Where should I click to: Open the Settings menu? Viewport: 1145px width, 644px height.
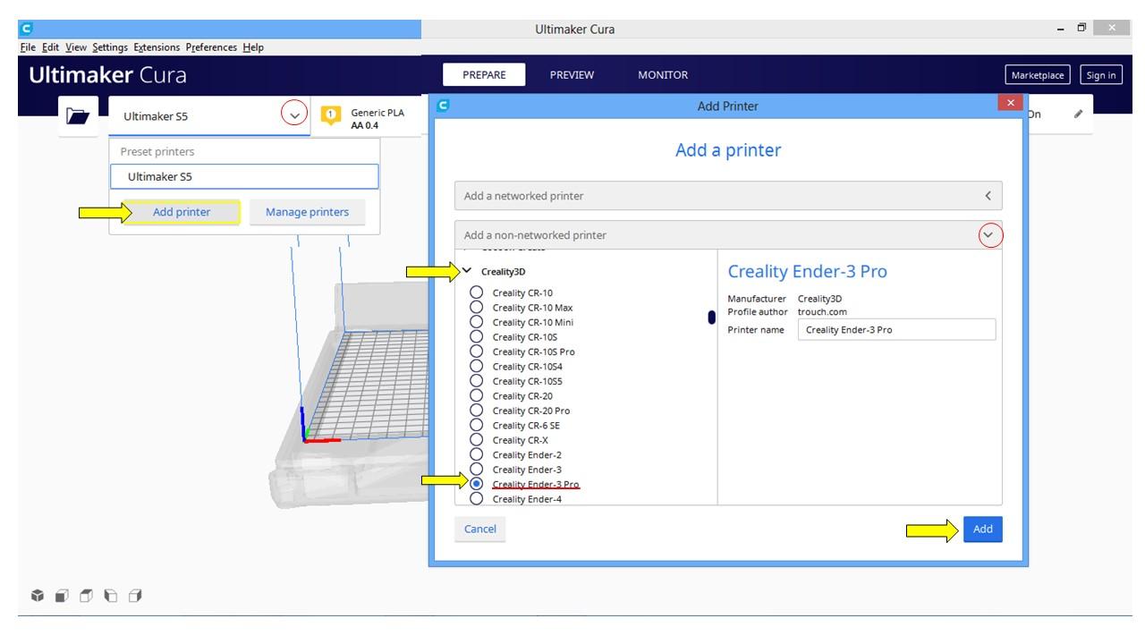(110, 47)
